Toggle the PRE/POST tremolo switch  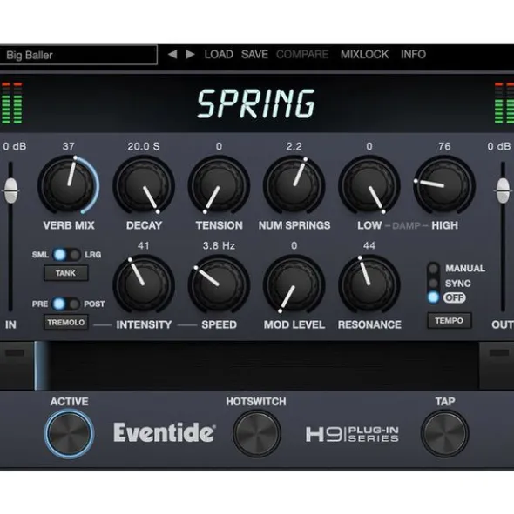coord(66,304)
